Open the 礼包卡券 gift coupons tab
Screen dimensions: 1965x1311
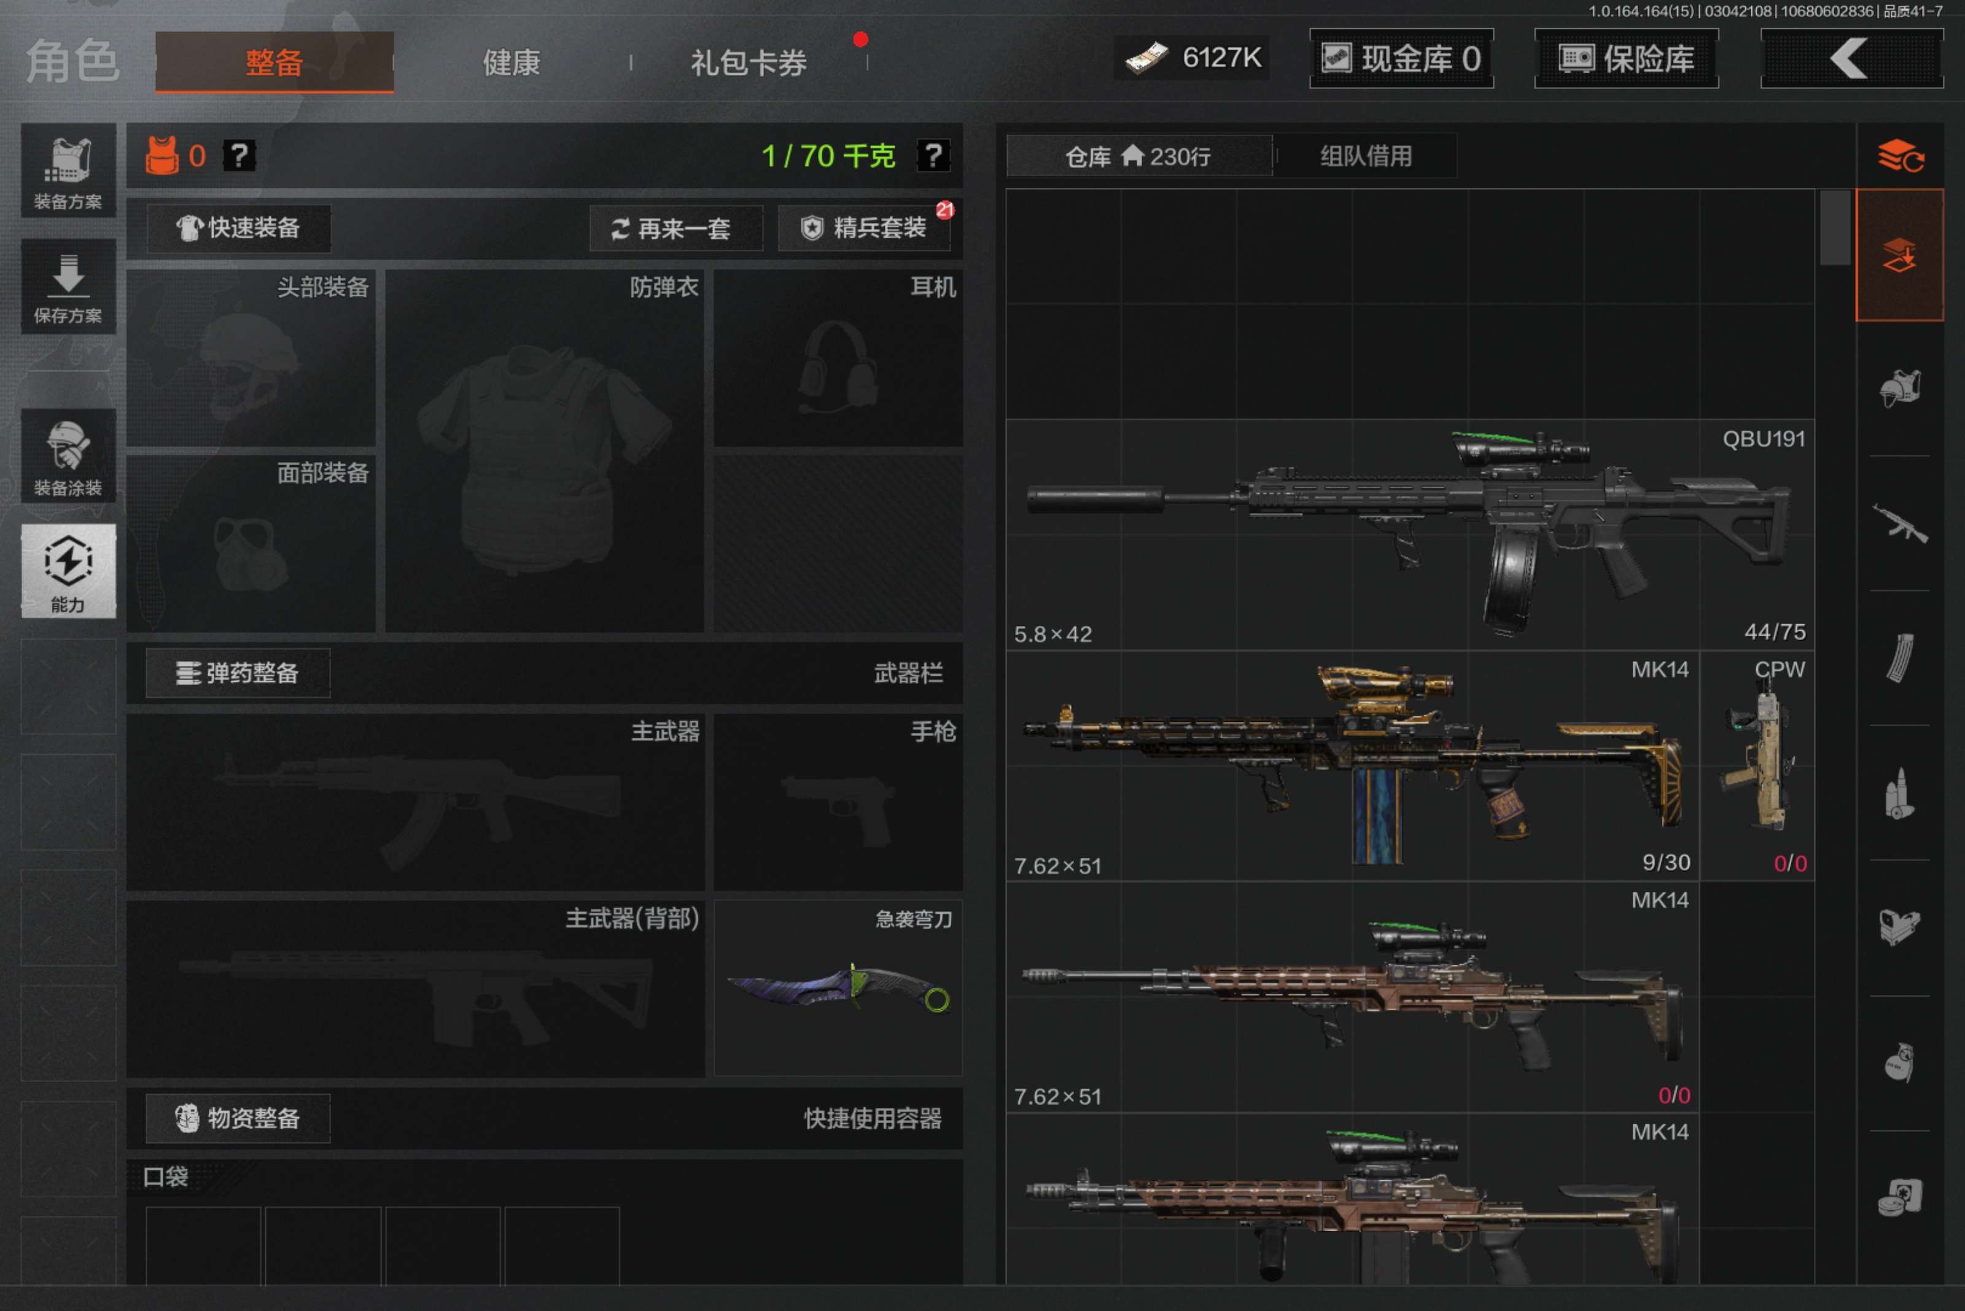[x=748, y=63]
